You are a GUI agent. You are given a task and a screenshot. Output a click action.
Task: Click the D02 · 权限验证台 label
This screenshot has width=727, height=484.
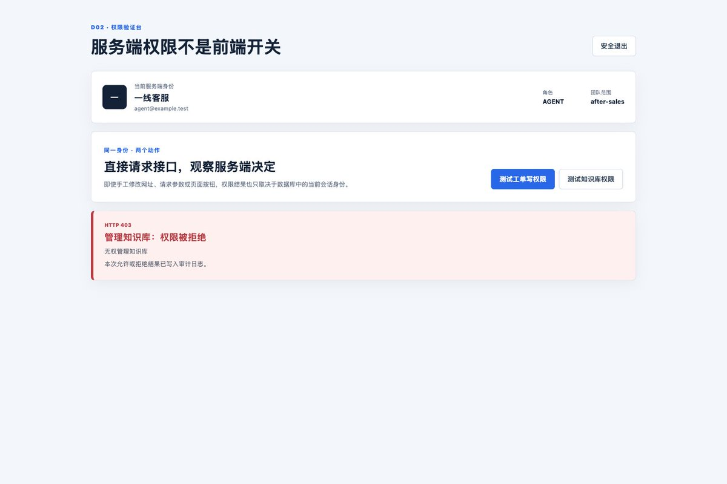click(x=116, y=27)
